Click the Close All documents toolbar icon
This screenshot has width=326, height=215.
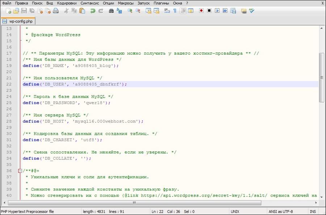(x=48, y=11)
